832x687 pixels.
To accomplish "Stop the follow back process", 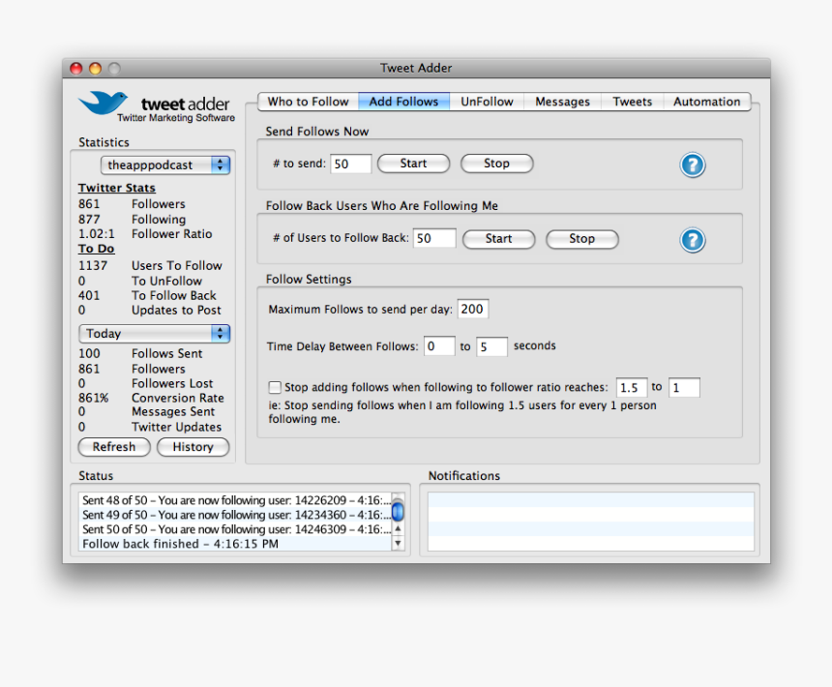I will point(582,239).
